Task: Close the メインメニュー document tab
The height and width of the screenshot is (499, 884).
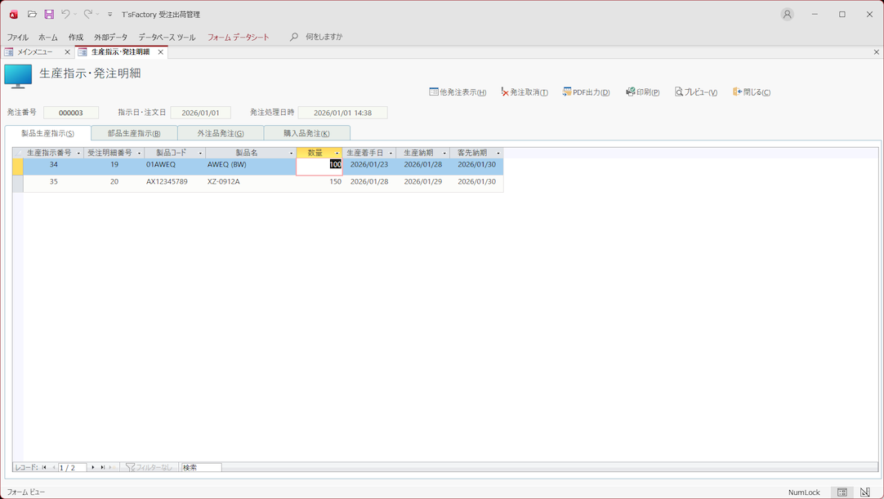Action: tap(68, 52)
